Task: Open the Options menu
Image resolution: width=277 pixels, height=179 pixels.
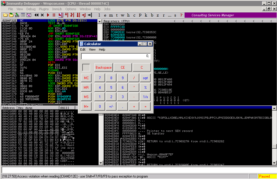Action: click(x=71, y=9)
